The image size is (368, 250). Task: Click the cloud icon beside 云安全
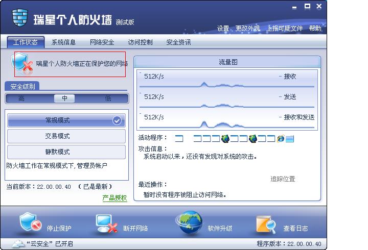(18, 244)
